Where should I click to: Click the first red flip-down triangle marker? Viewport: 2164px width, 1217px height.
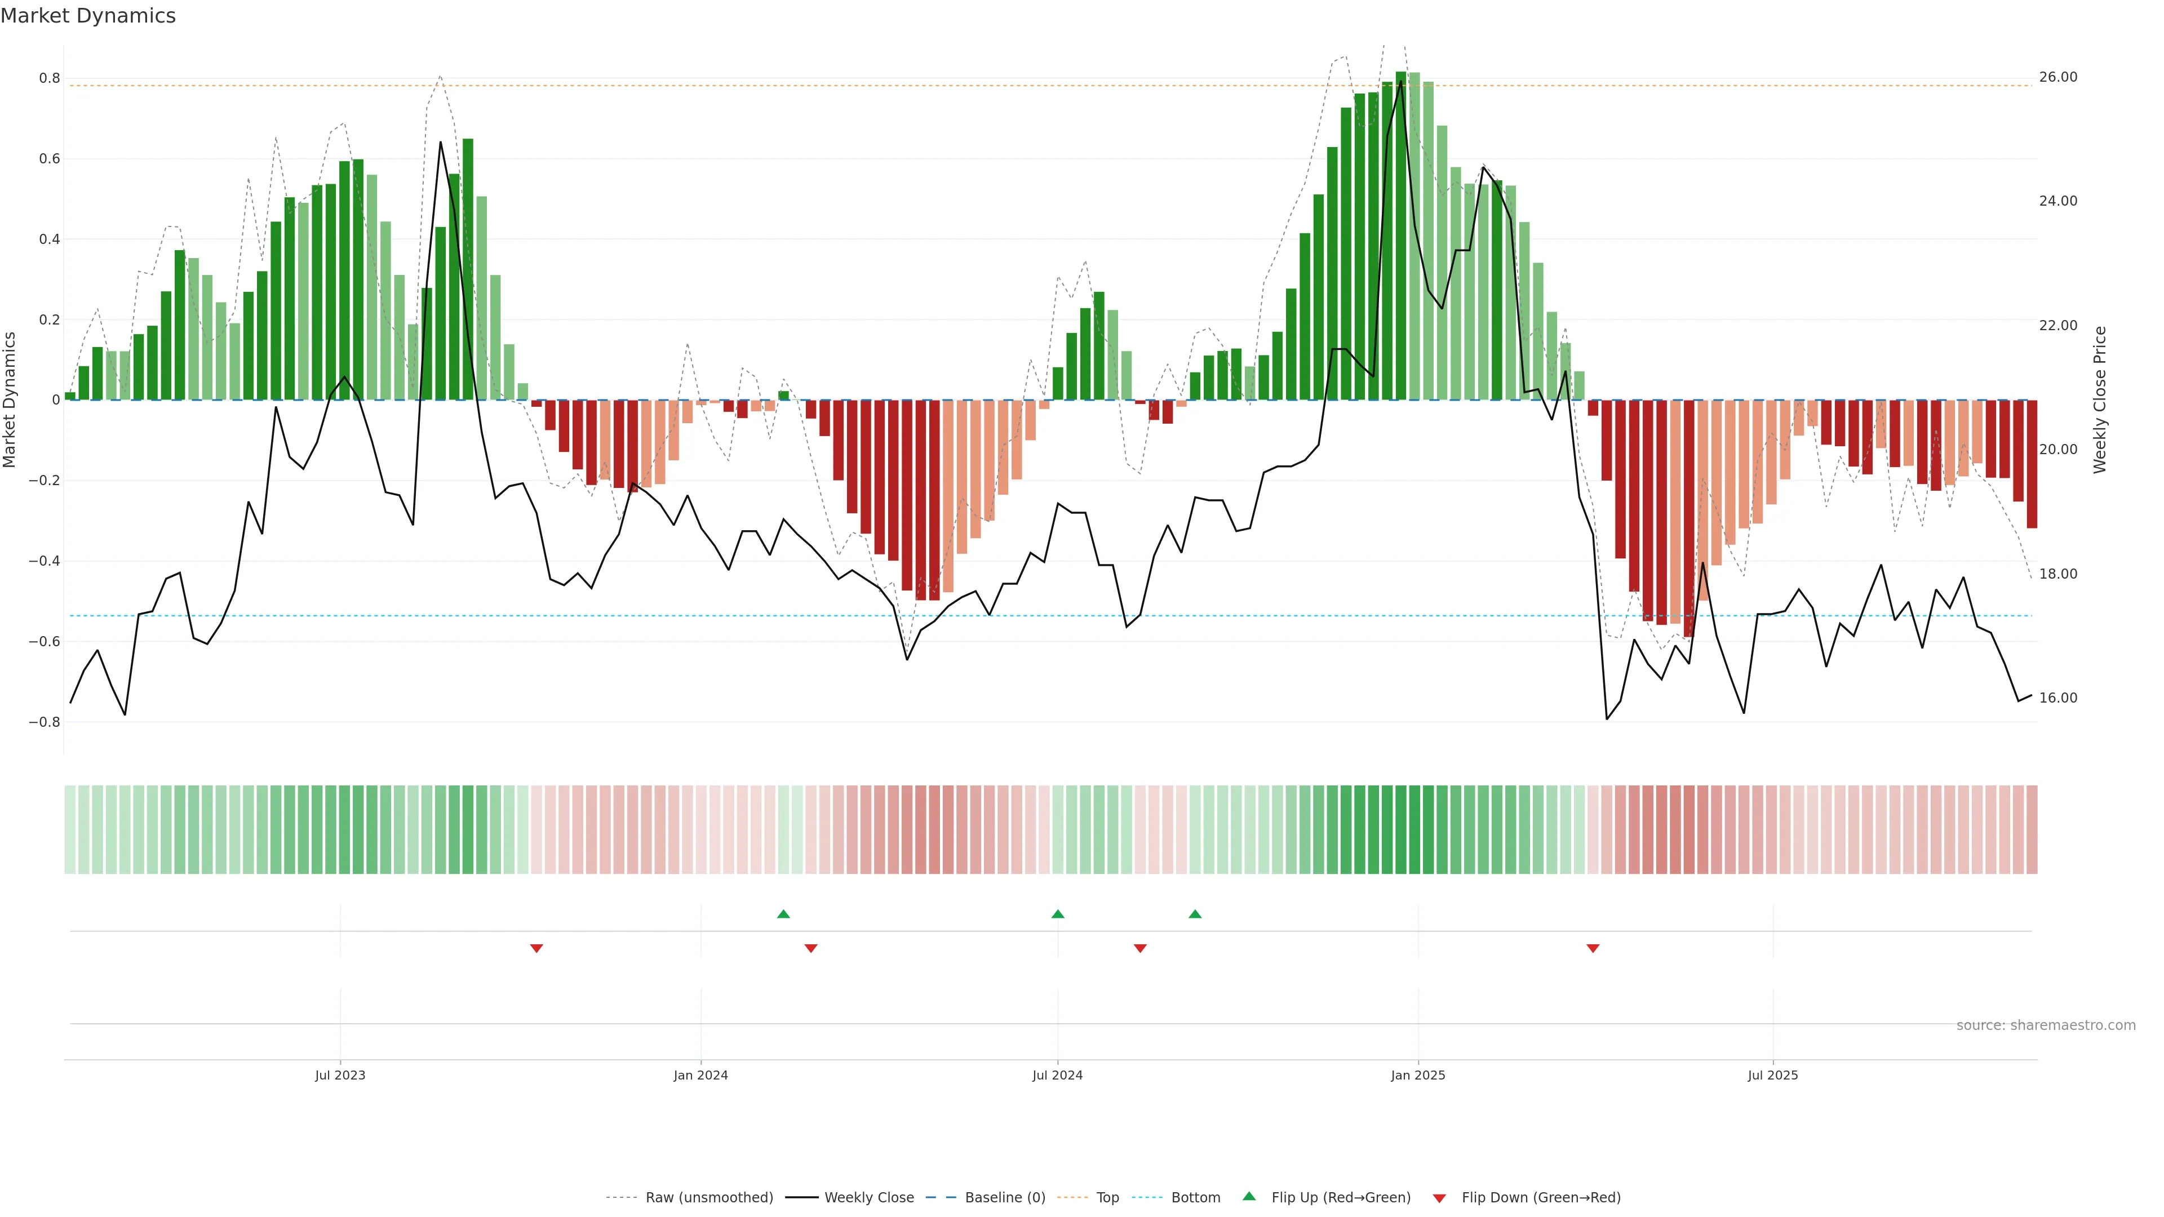(x=537, y=948)
